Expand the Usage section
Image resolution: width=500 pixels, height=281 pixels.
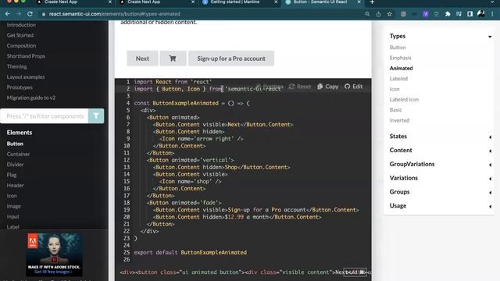tap(490, 206)
